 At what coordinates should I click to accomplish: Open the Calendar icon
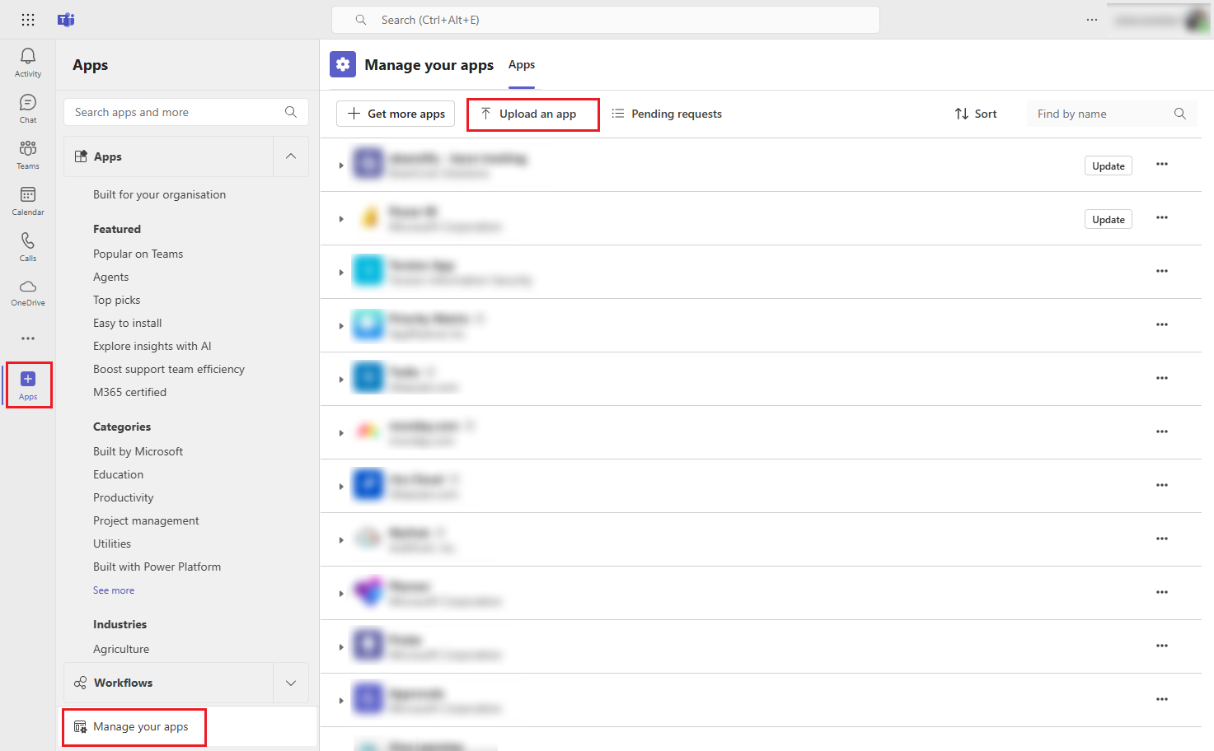tap(27, 198)
